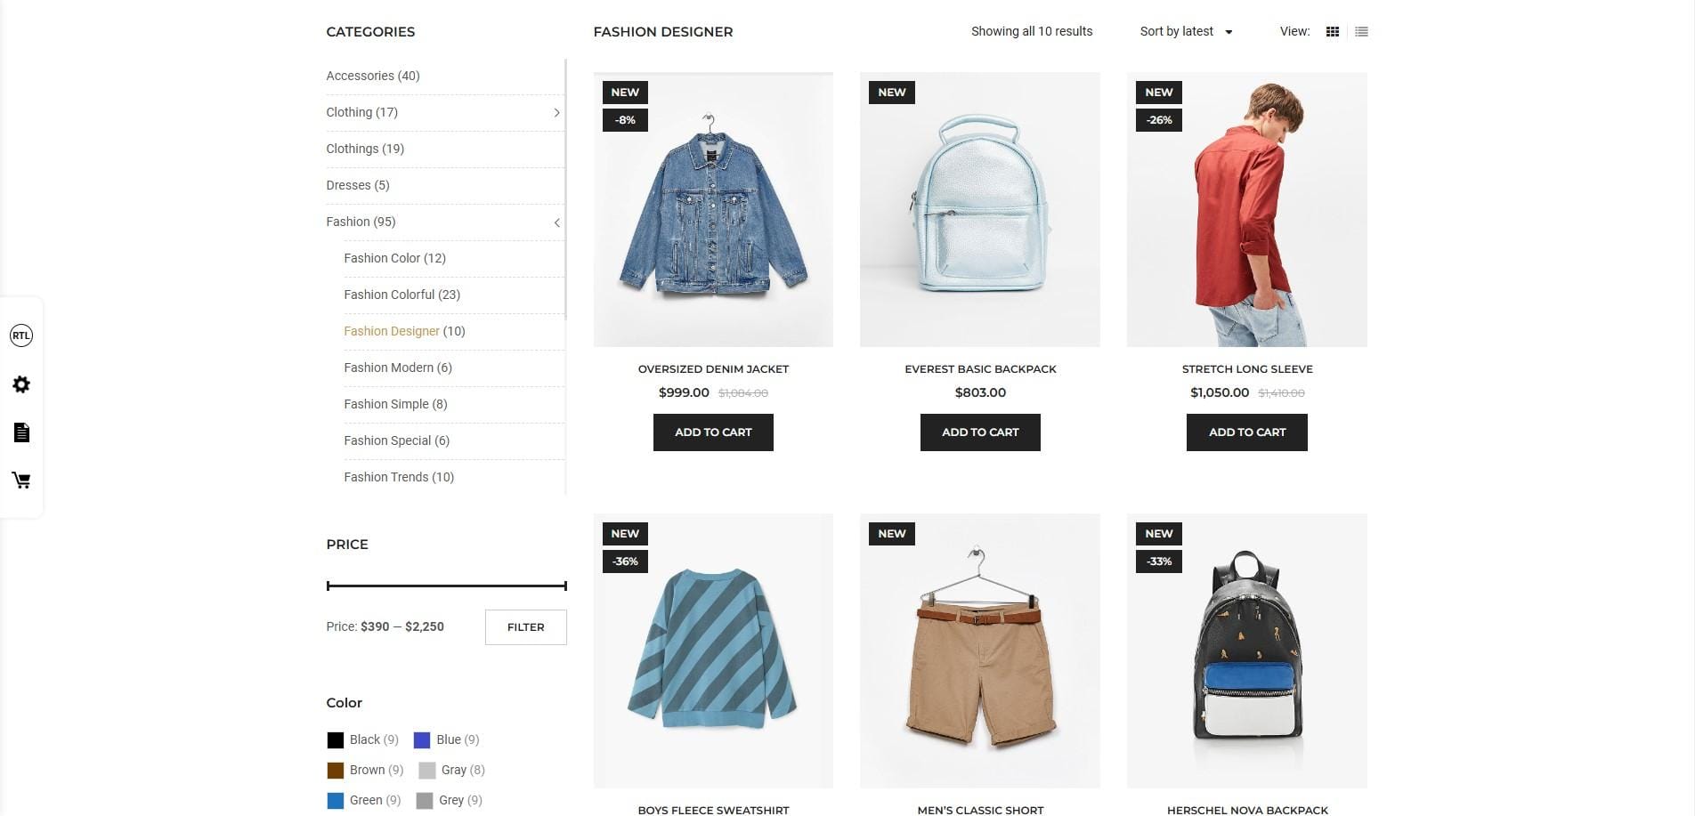Select Black color filter swatch

coord(336,740)
